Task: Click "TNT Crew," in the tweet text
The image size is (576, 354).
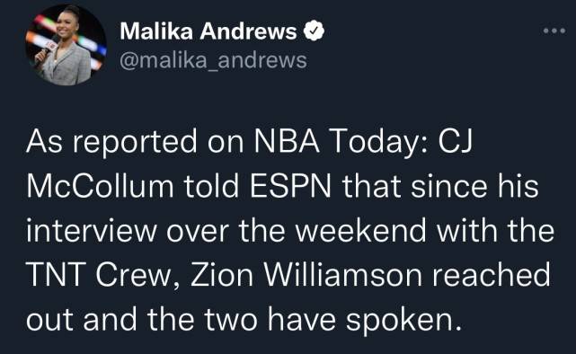Action: [x=103, y=276]
